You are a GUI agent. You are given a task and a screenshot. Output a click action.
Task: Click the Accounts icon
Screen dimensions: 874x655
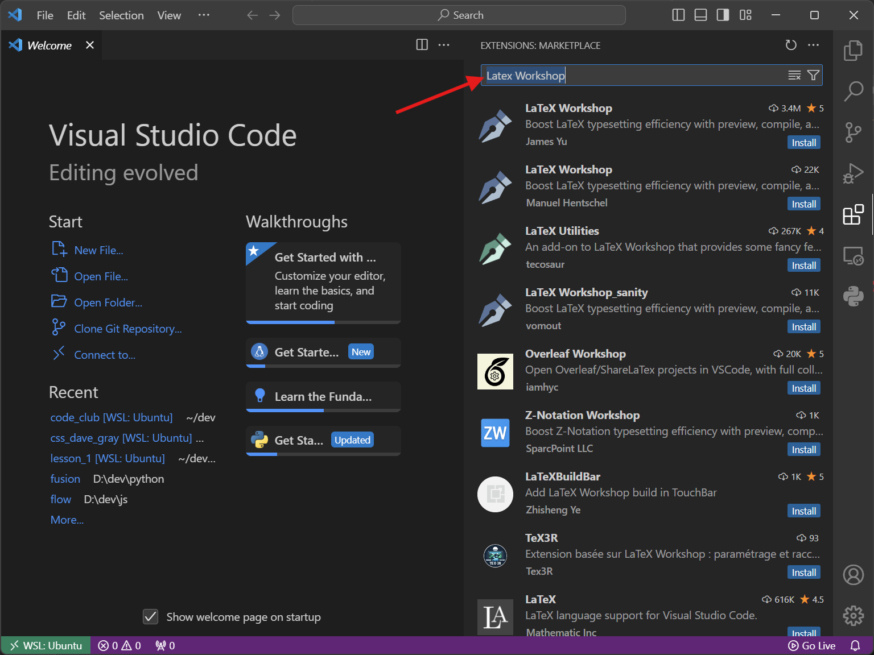(x=853, y=575)
